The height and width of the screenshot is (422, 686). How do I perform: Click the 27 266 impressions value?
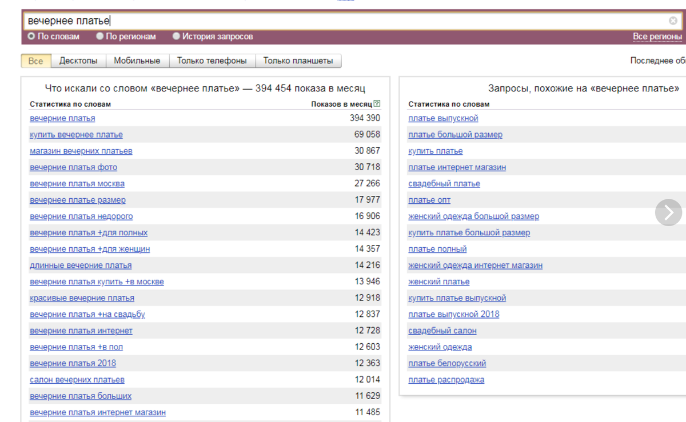(367, 184)
